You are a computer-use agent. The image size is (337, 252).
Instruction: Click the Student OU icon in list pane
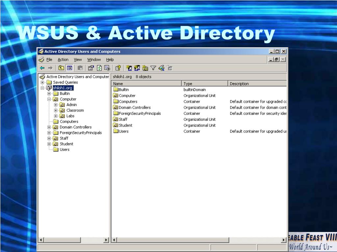coord(116,125)
